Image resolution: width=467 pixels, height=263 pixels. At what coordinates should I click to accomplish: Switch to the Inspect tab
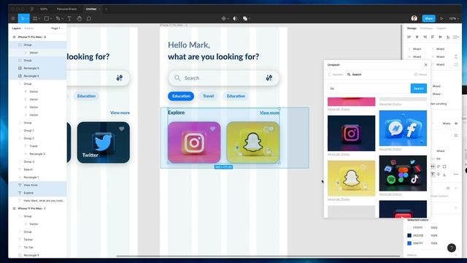[x=441, y=28]
